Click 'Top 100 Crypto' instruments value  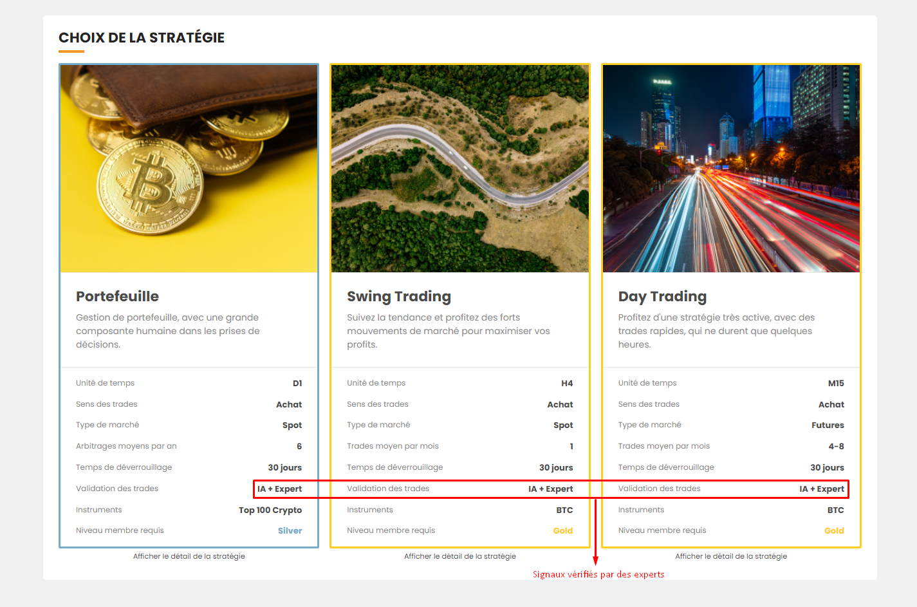click(270, 510)
